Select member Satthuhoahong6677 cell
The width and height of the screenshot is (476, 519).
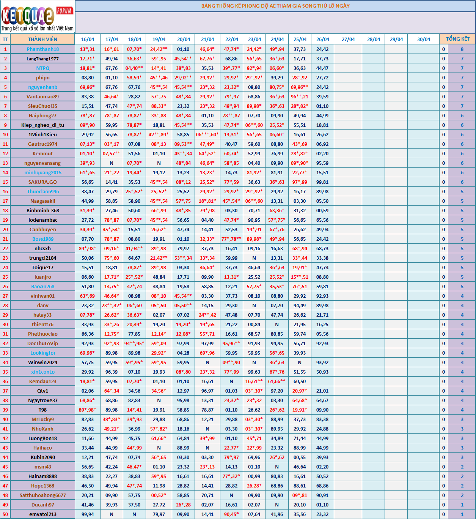coord(42,495)
